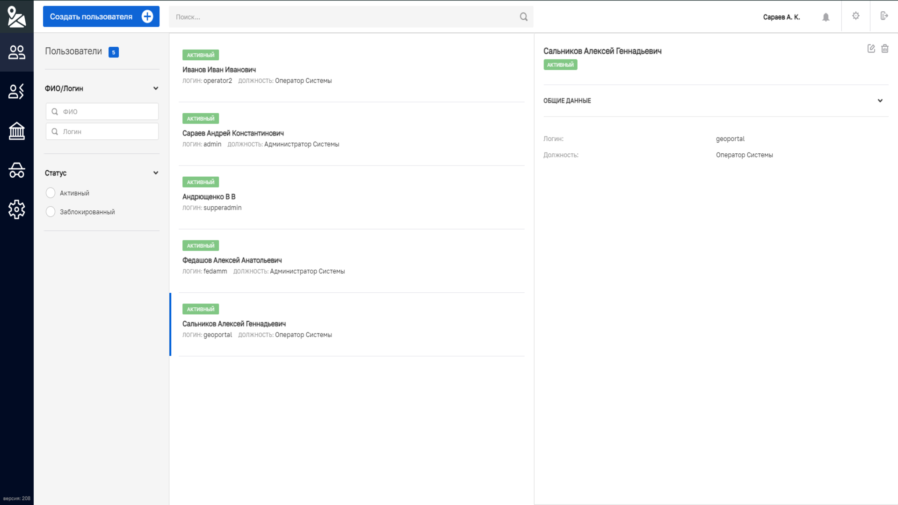Open notifications bell icon
898x505 pixels.
pyautogui.click(x=826, y=17)
